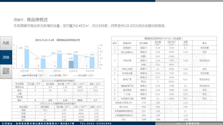Screen dimensions: 223x125
Task: Click the 利亚奥林花园 project cell
Action: pos(127,98)
